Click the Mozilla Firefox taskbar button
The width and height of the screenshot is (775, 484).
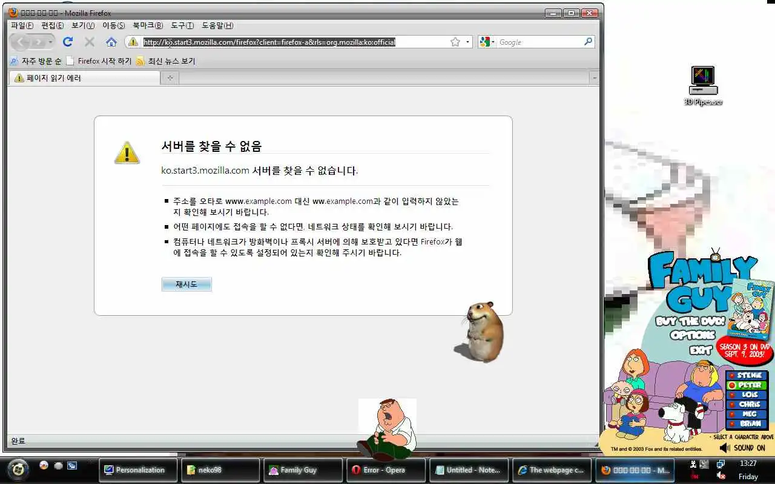tap(635, 469)
